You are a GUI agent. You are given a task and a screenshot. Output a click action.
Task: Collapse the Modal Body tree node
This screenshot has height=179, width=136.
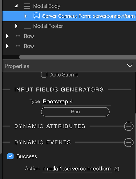point(16,5)
